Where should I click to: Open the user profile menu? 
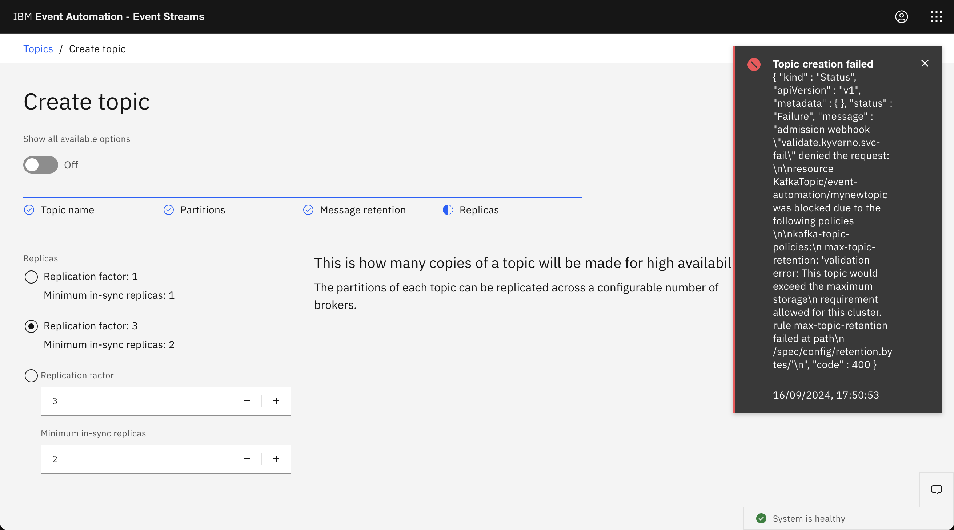click(x=902, y=17)
